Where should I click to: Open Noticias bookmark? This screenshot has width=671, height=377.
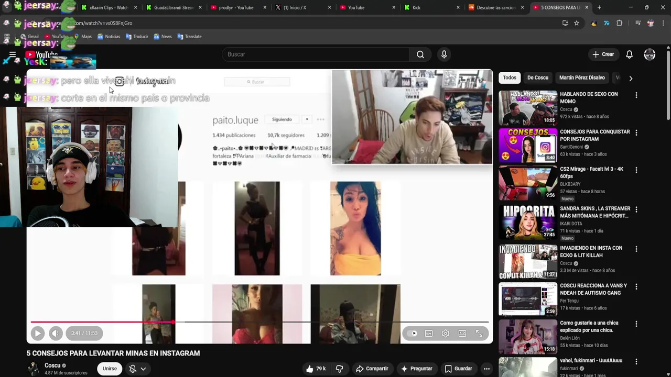click(109, 37)
